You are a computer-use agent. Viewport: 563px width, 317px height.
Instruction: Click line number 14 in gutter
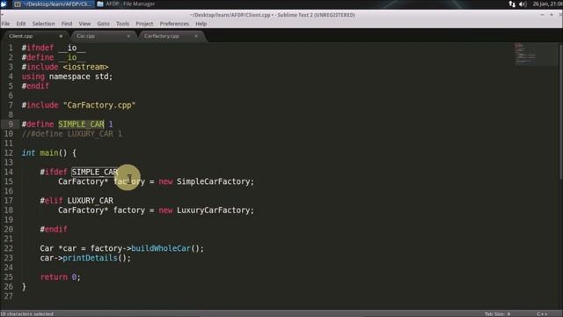8,173
